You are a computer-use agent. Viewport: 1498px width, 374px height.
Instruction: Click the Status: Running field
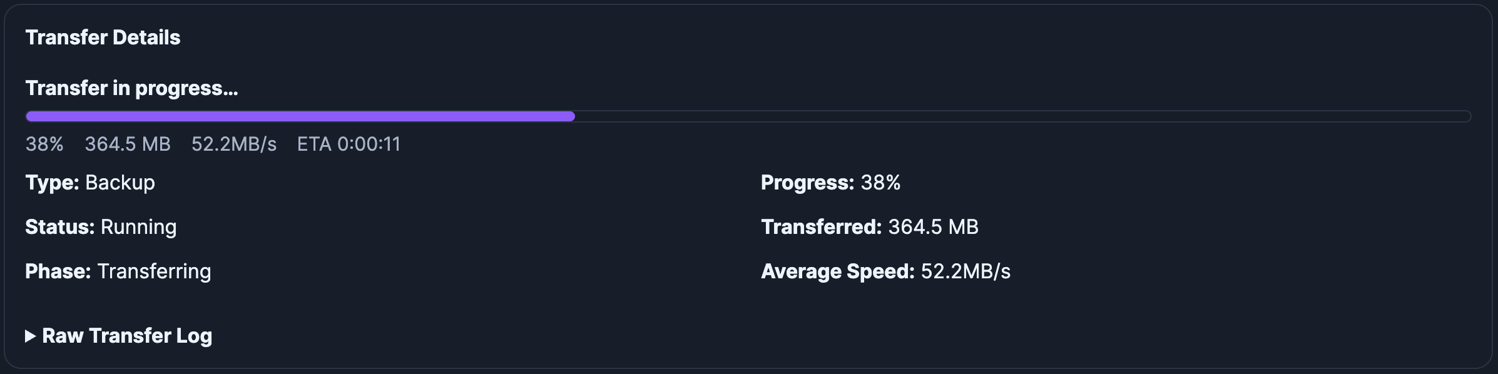tap(101, 227)
